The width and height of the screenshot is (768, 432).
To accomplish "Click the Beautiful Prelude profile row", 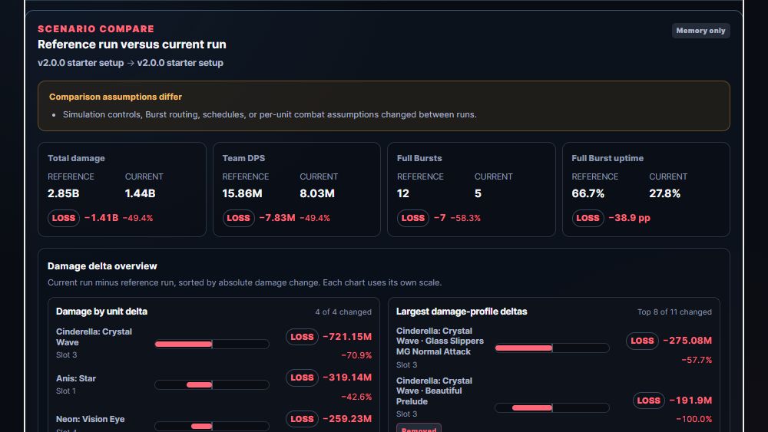I will (x=554, y=403).
